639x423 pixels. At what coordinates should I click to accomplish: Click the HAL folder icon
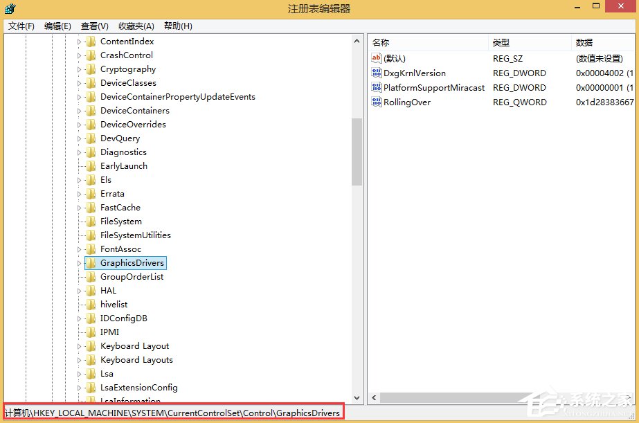pyautogui.click(x=91, y=290)
